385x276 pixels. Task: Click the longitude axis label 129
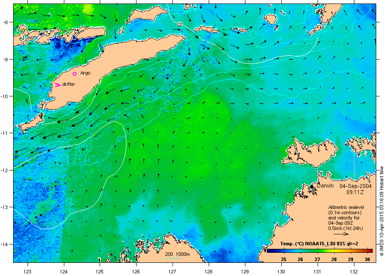tap(245, 272)
